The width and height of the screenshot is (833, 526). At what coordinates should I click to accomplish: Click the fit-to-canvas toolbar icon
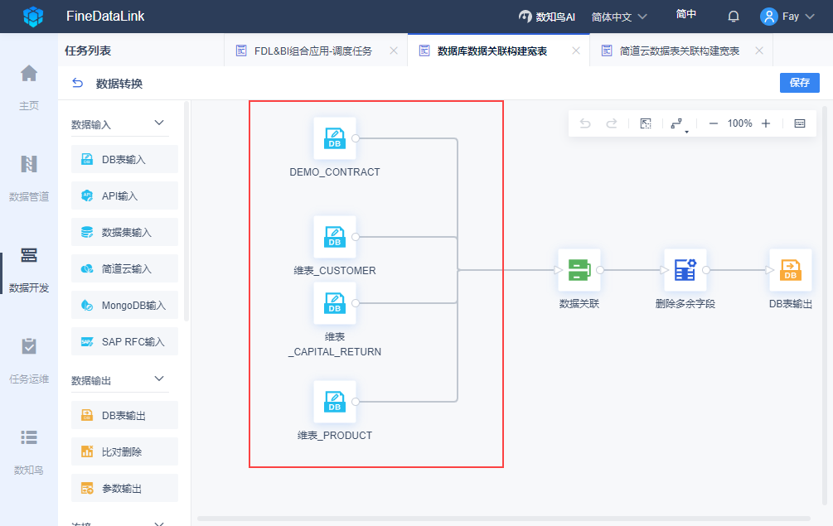pos(646,123)
